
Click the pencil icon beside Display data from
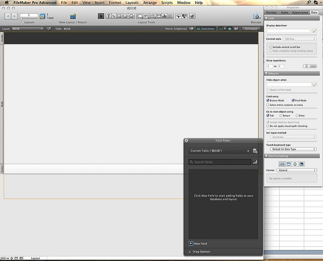click(314, 31)
